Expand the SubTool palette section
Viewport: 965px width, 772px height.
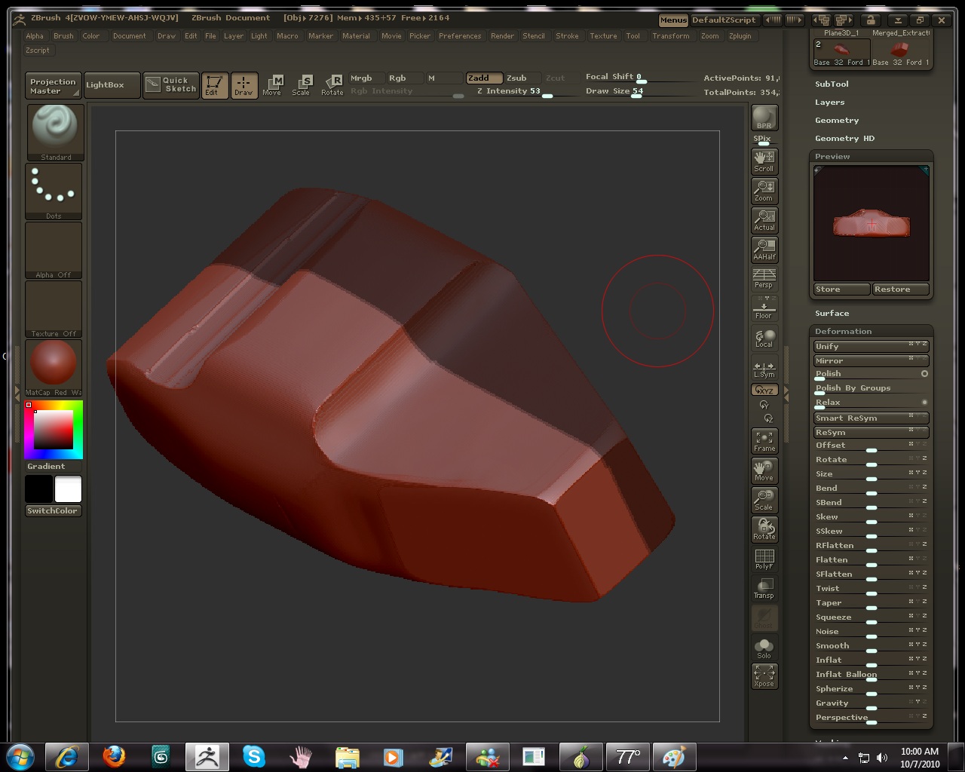[832, 84]
